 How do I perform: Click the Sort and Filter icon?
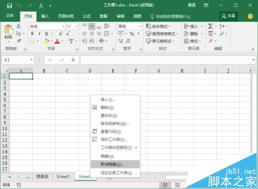[222, 26]
